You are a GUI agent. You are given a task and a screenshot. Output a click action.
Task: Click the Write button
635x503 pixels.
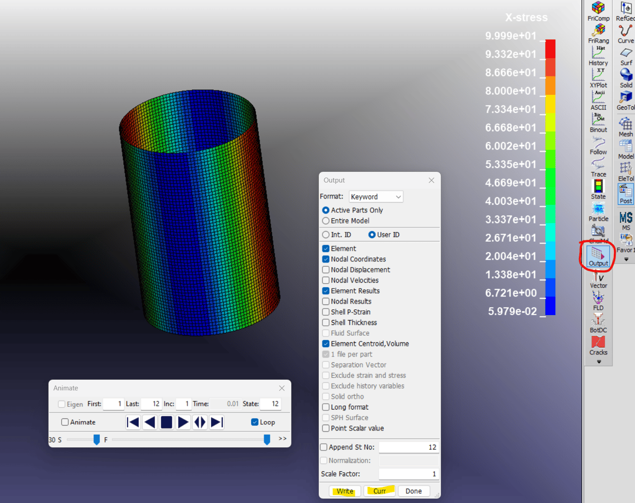click(x=345, y=491)
